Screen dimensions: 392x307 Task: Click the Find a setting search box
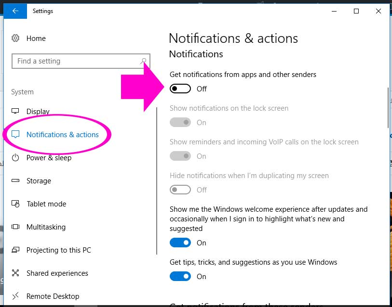click(x=81, y=61)
